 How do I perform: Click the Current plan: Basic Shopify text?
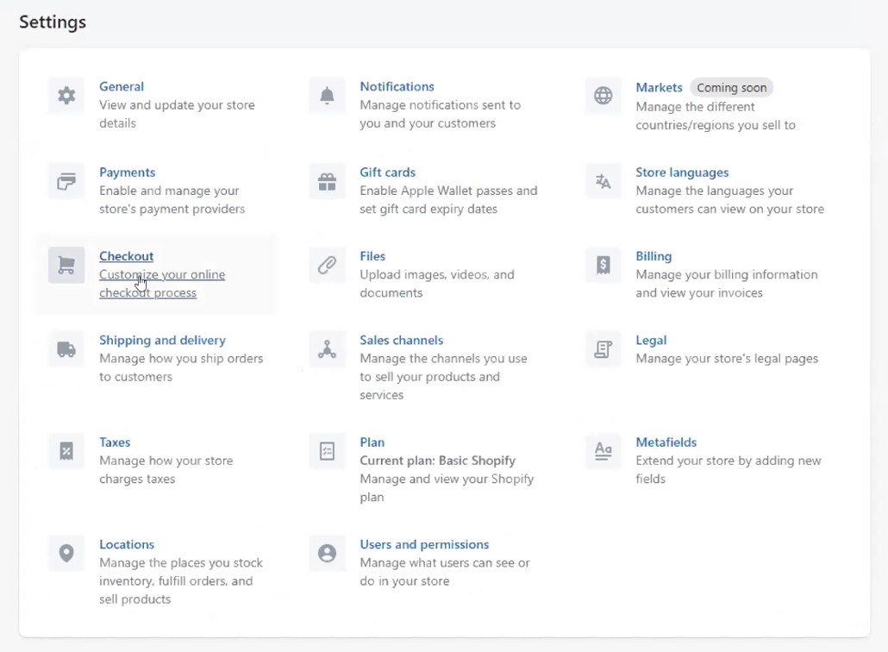[437, 461]
